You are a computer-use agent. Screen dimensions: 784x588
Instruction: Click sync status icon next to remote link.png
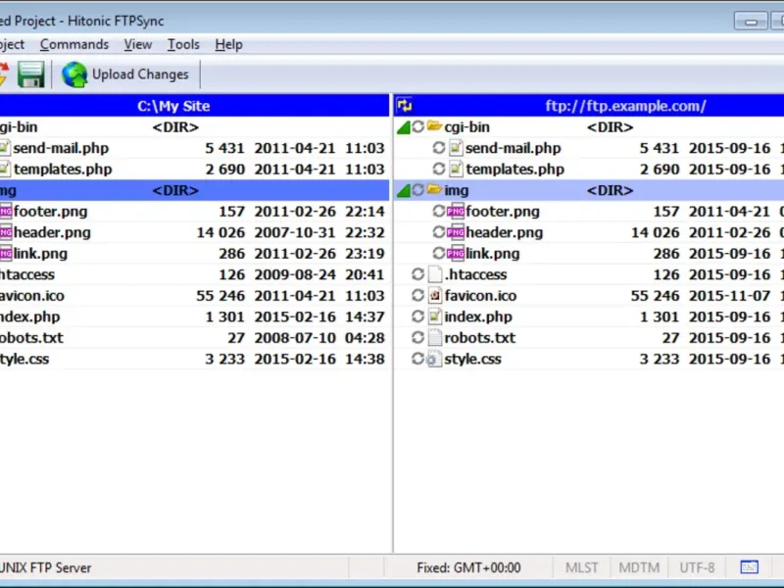click(439, 254)
